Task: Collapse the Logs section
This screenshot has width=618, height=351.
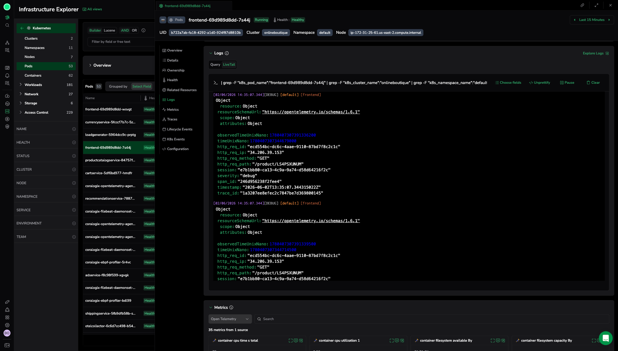Action: 211,53
